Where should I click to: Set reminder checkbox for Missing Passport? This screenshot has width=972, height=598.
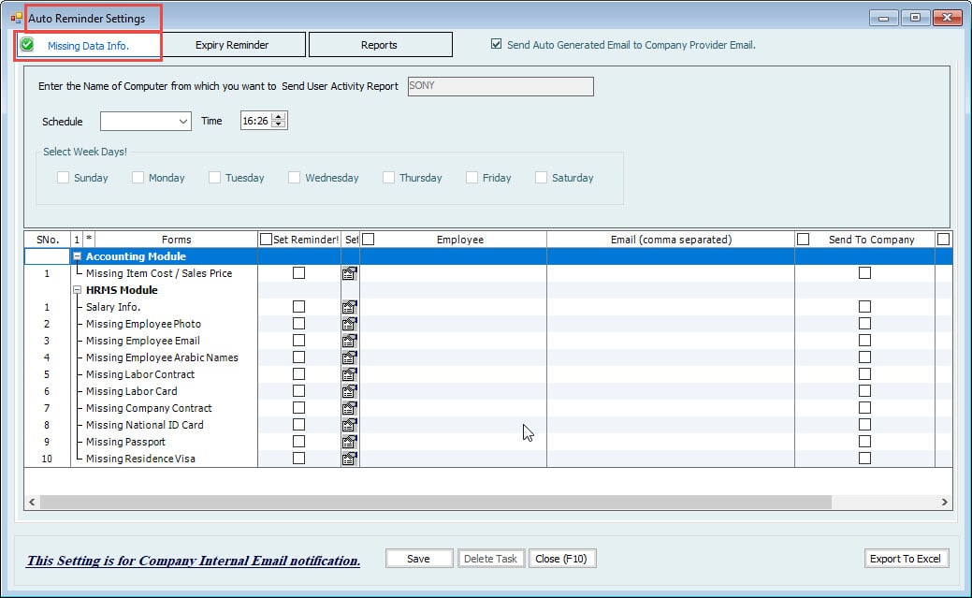298,441
